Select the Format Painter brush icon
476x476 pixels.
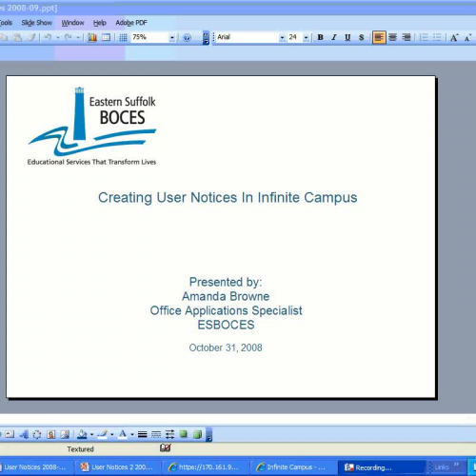[x=32, y=37]
